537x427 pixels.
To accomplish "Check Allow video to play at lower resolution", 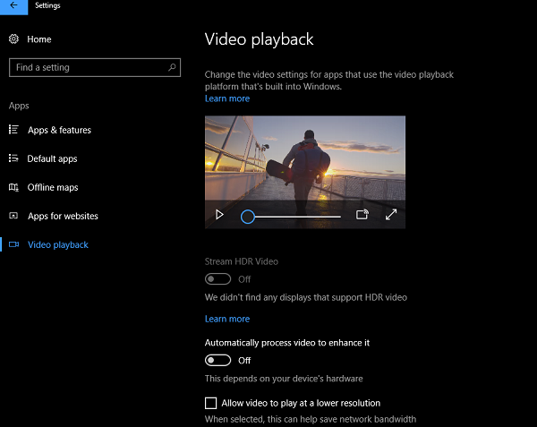I will [x=211, y=403].
